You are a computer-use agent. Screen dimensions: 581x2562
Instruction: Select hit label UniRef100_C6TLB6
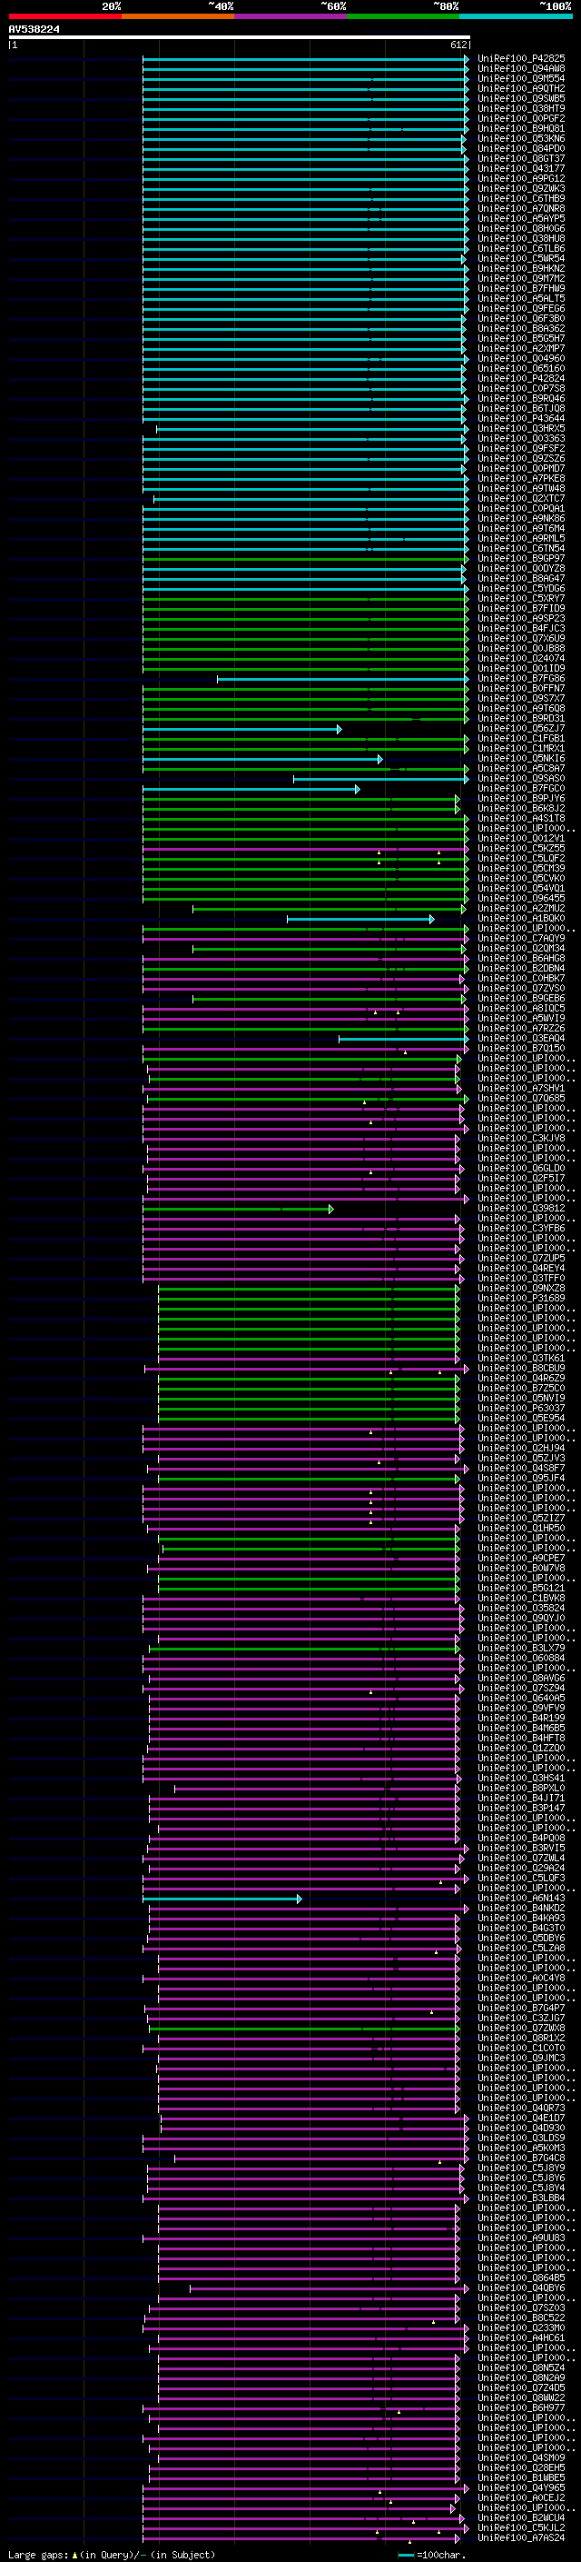pyautogui.click(x=521, y=249)
